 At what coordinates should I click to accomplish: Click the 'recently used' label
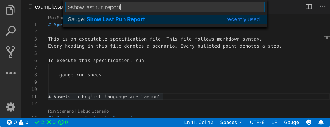(243, 19)
